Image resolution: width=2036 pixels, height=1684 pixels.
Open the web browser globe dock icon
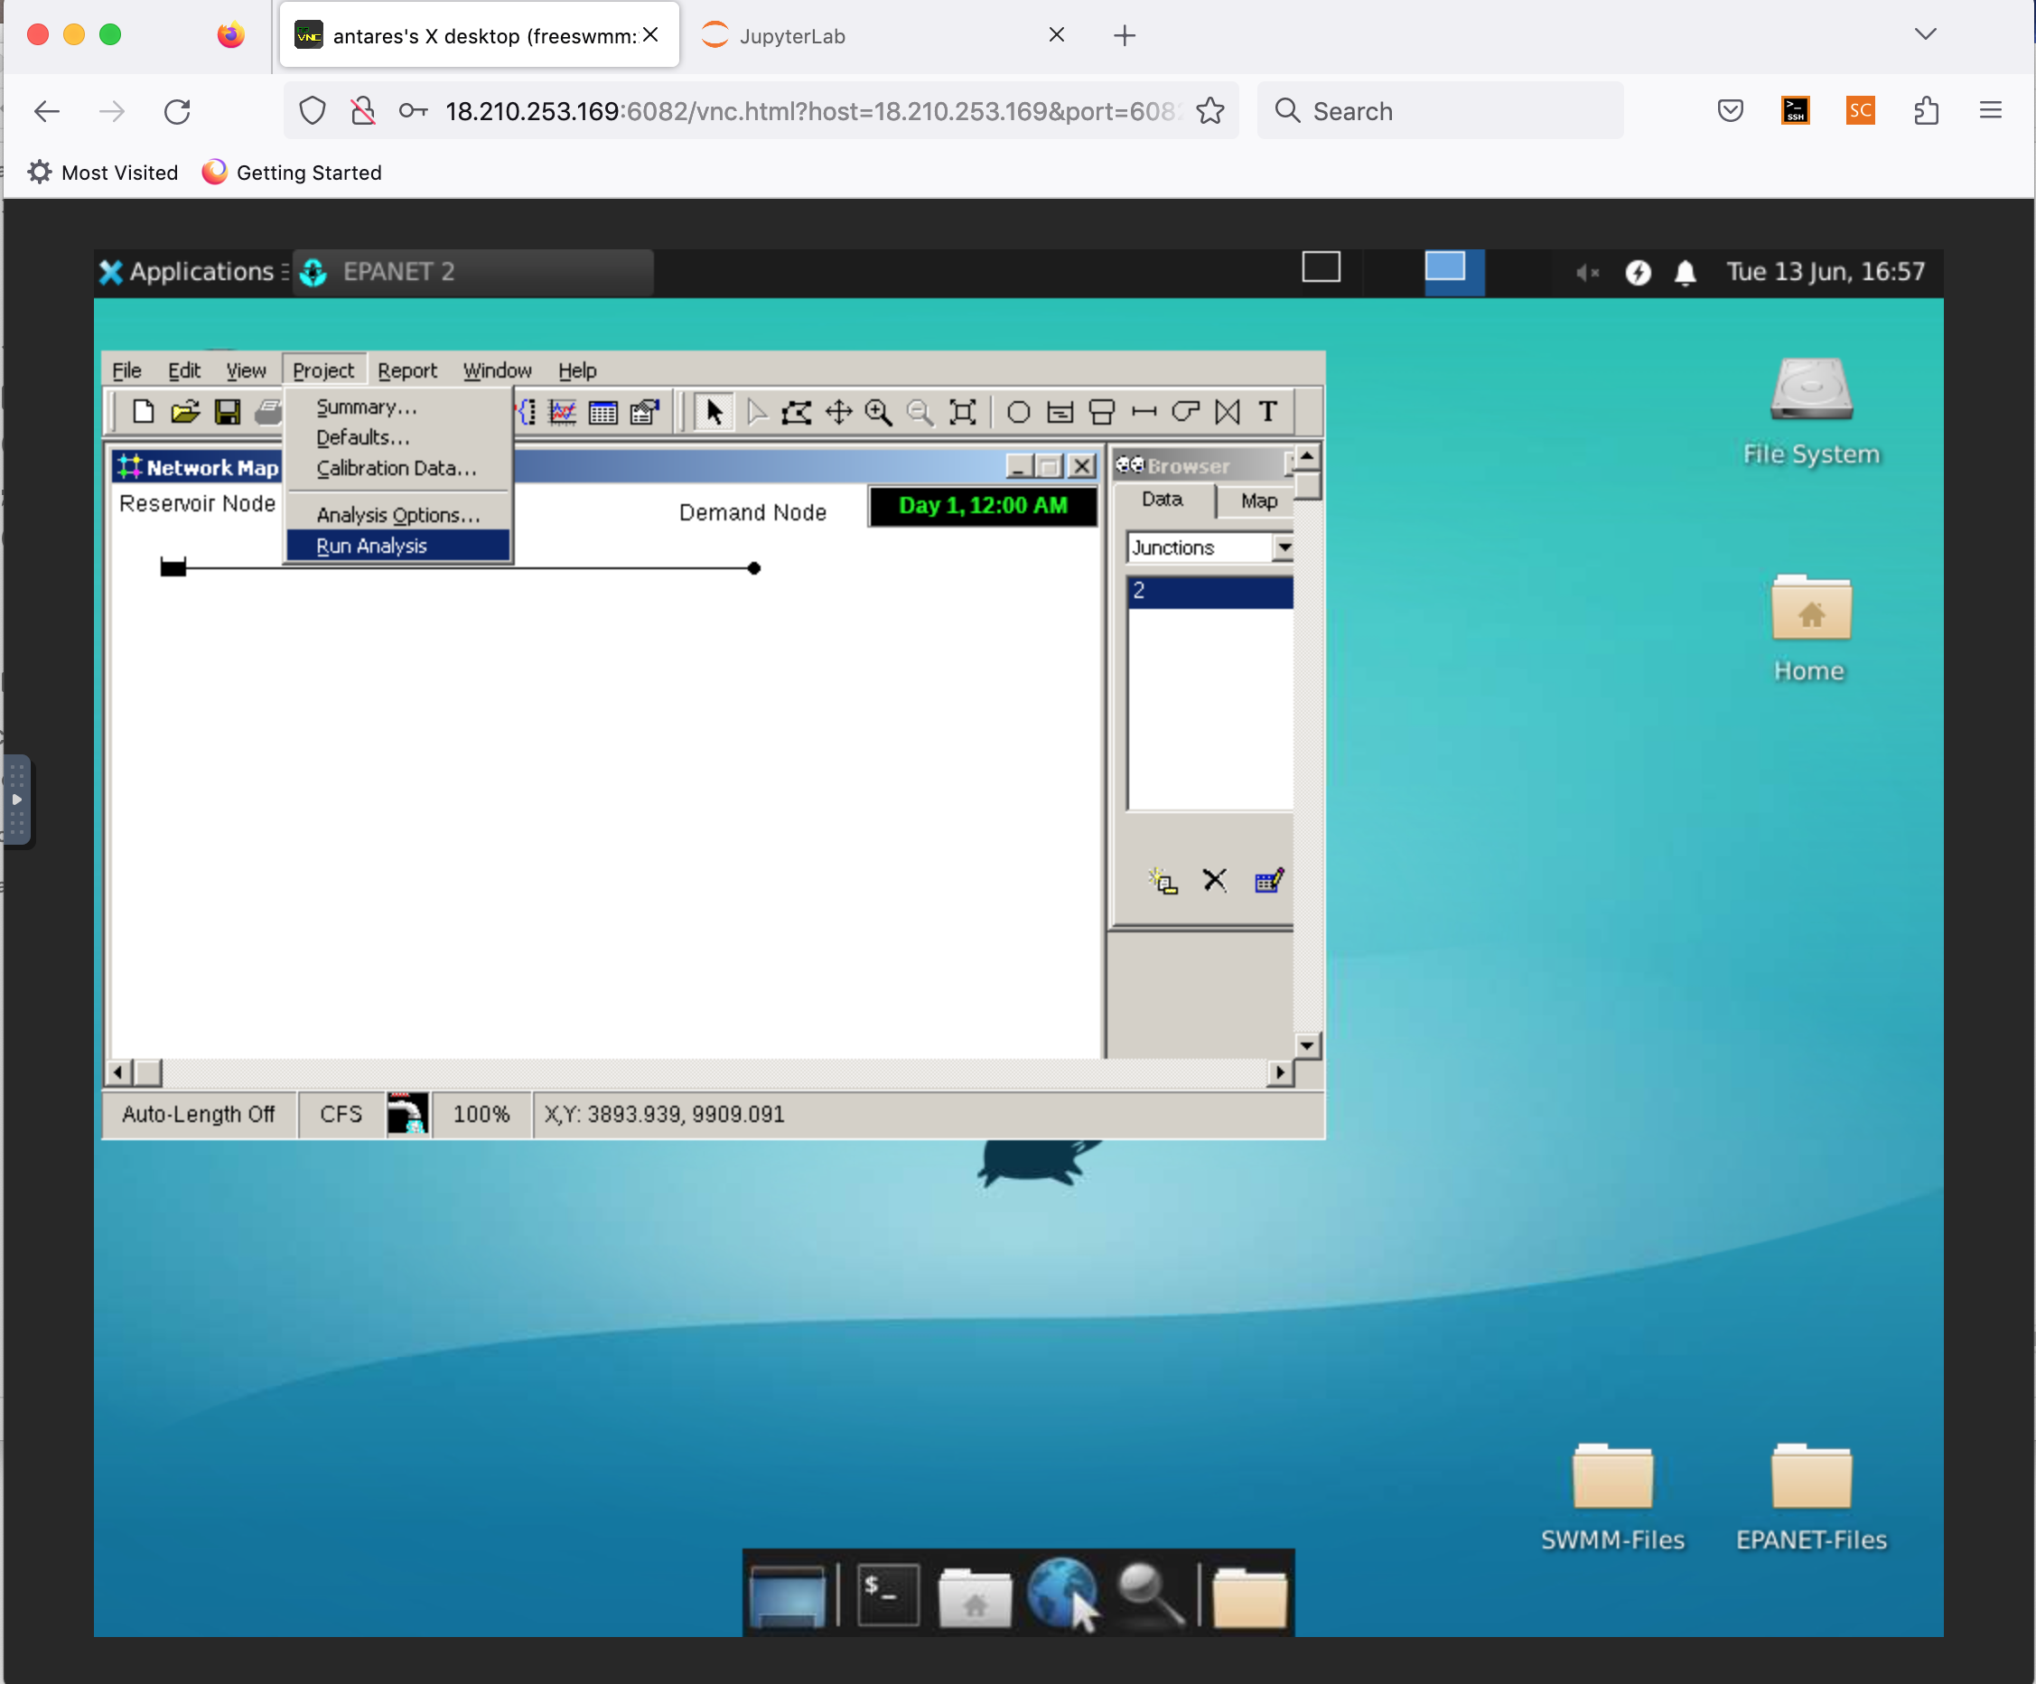click(x=1063, y=1594)
